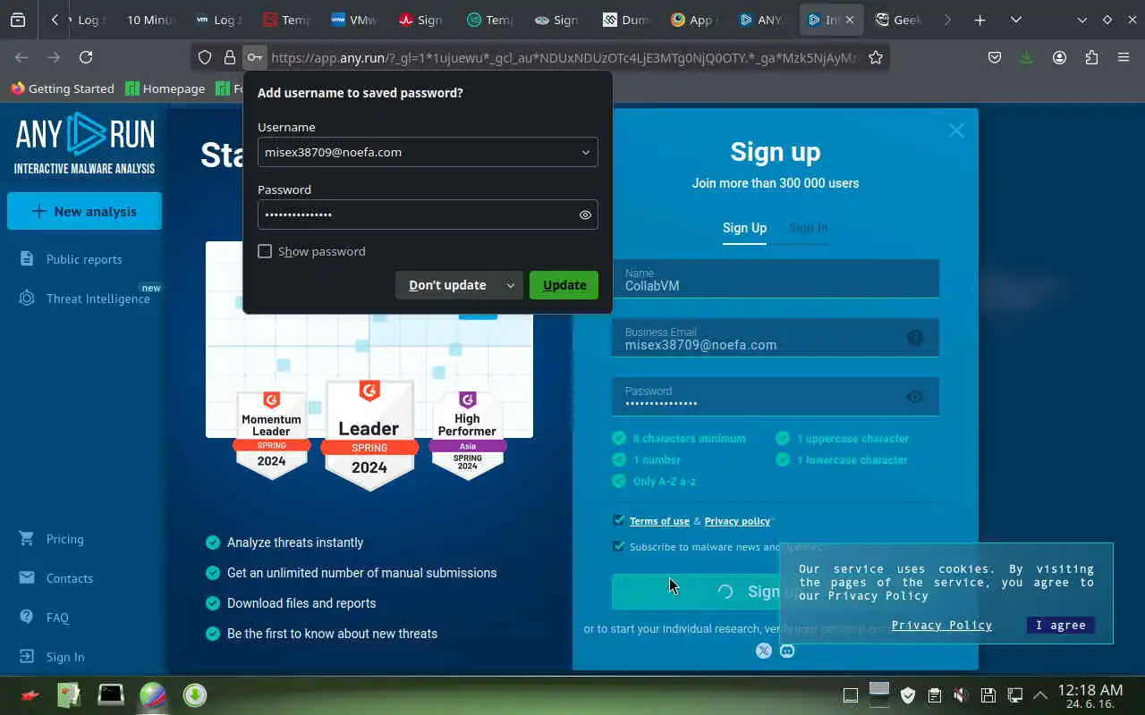Viewport: 1145px width, 715px height.
Task: Click the clipboard tray icon
Action: [934, 695]
